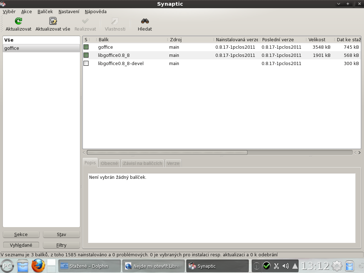Switch to Nejde mi otevřít Libre taskbar window

click(x=154, y=266)
